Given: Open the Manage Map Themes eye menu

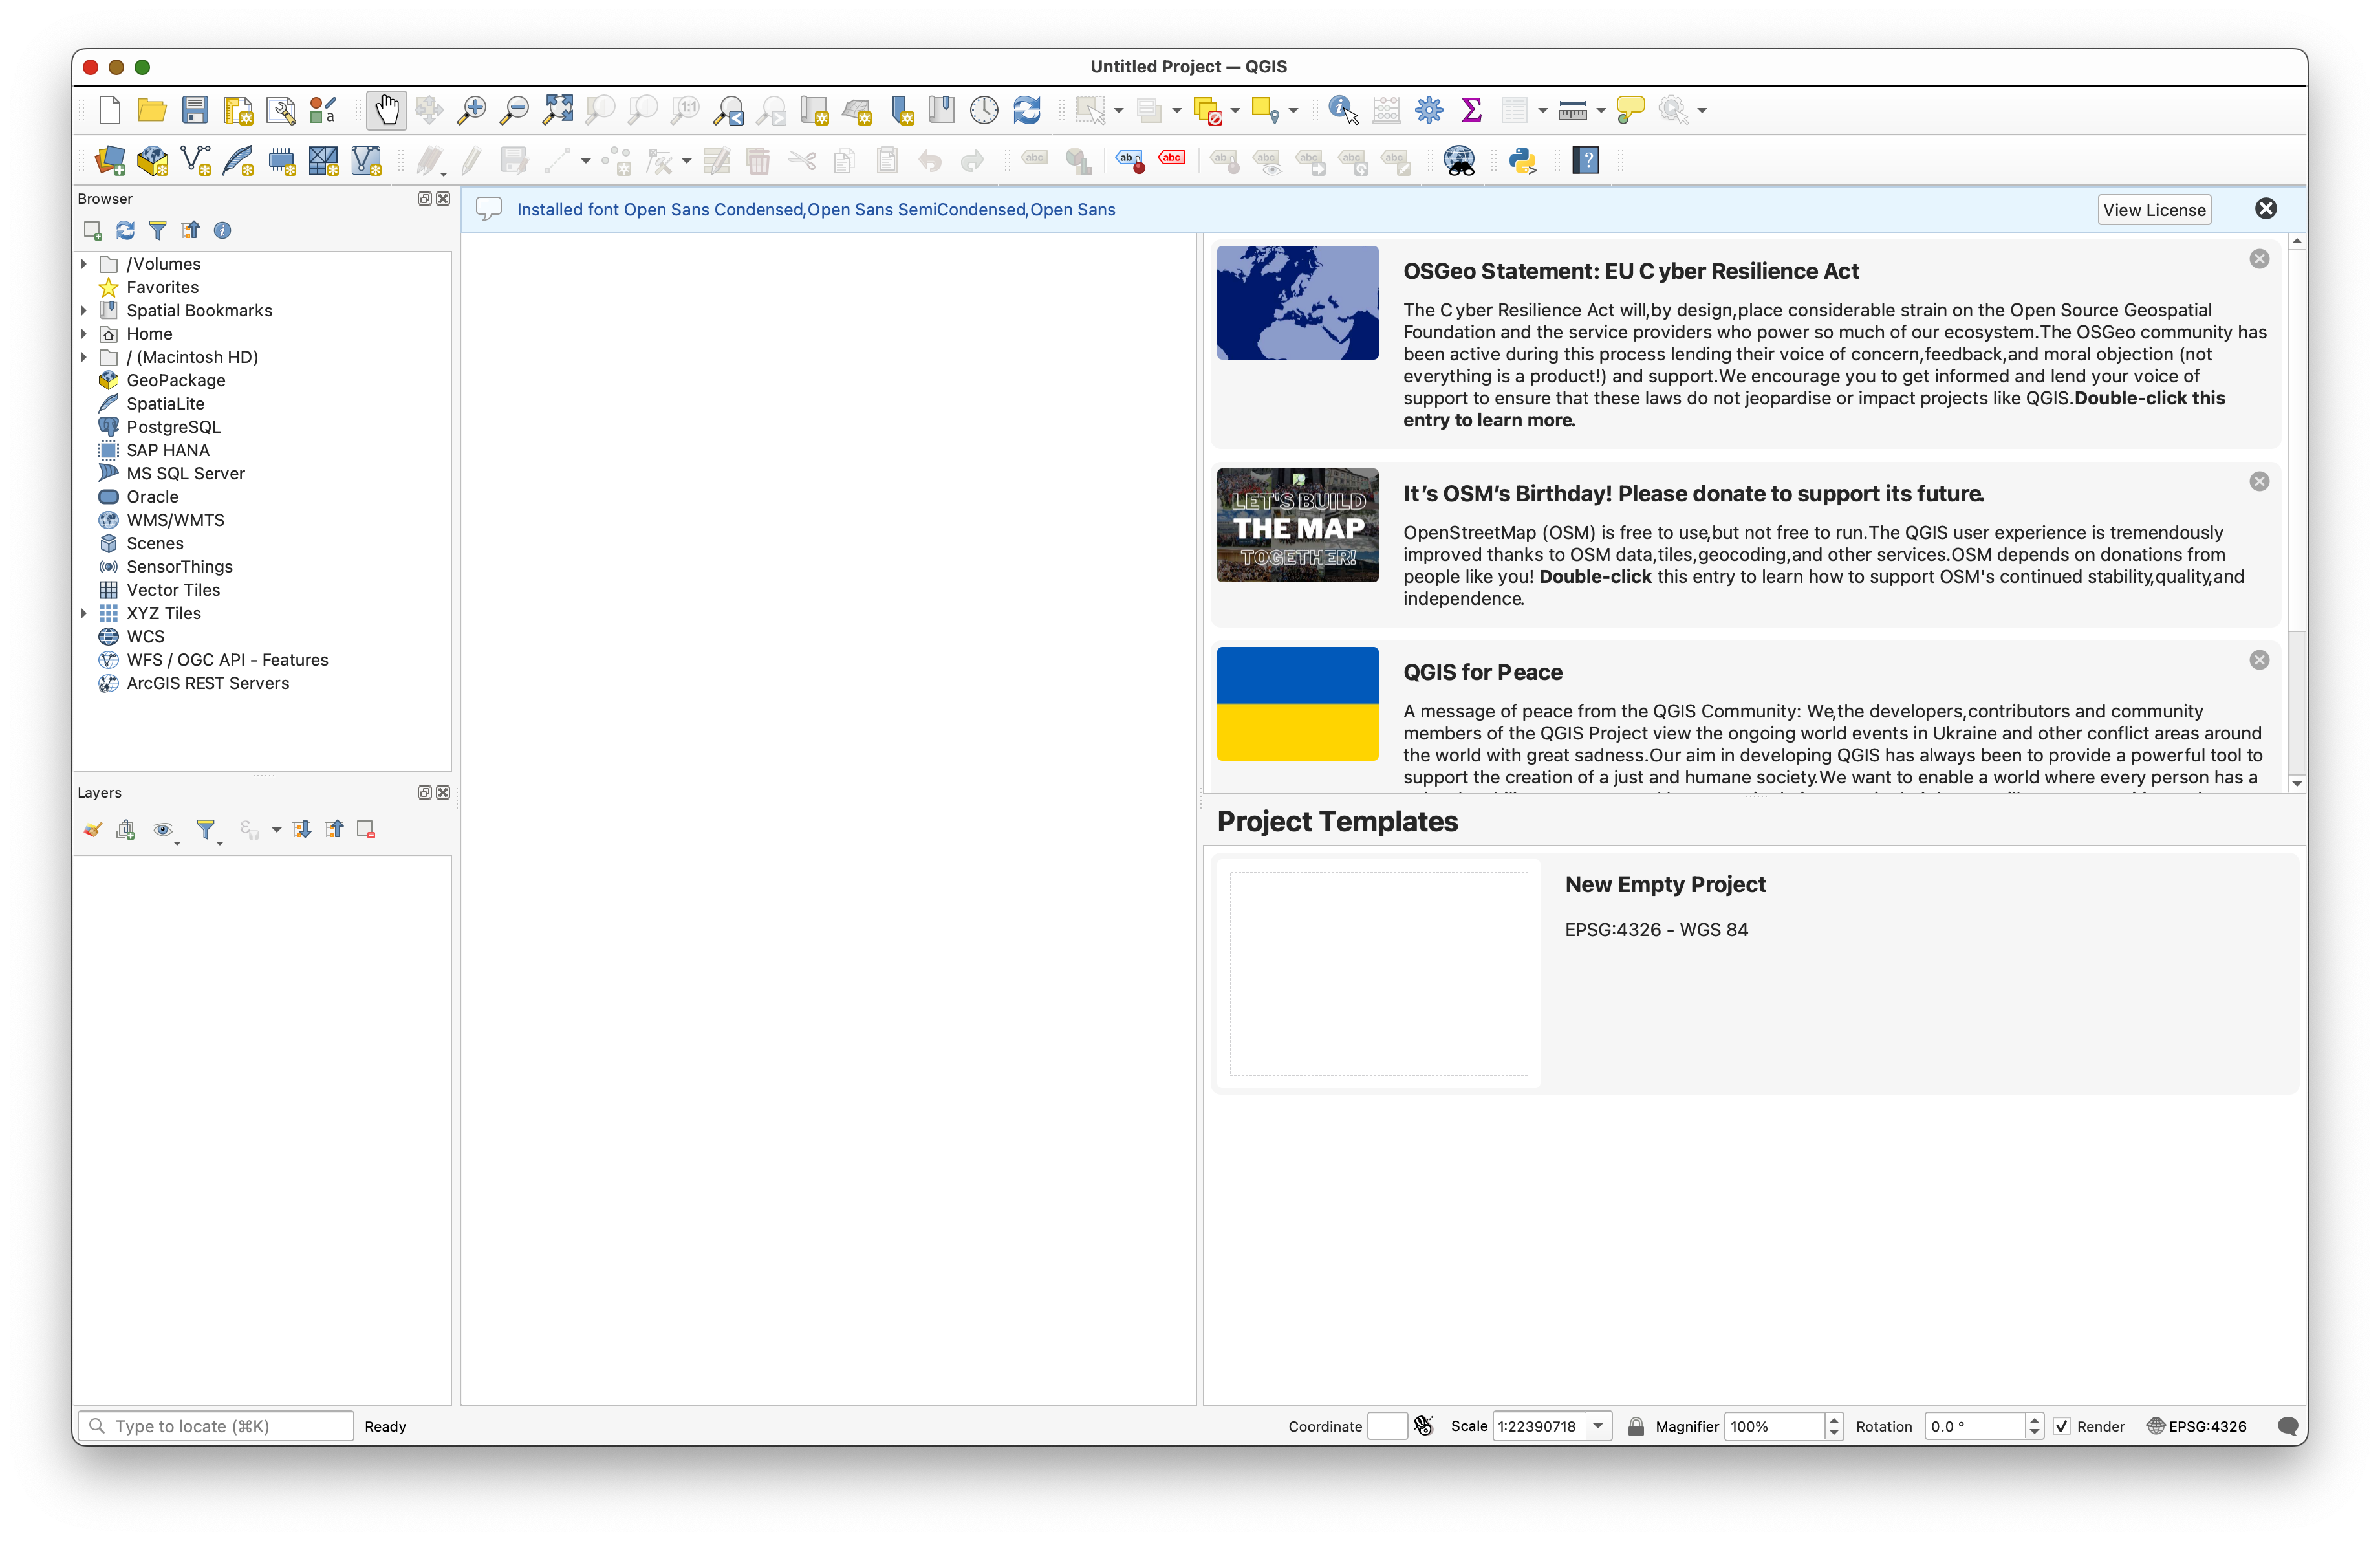Looking at the screenshot, I should (164, 830).
